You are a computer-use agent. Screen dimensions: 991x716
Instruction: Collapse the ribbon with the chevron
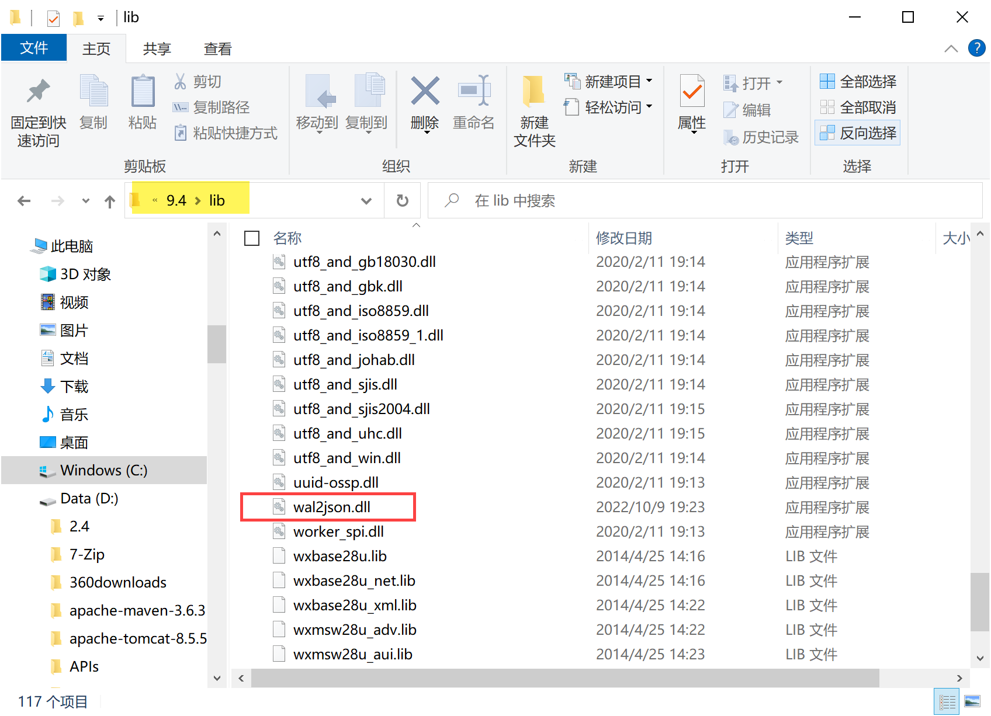(951, 48)
